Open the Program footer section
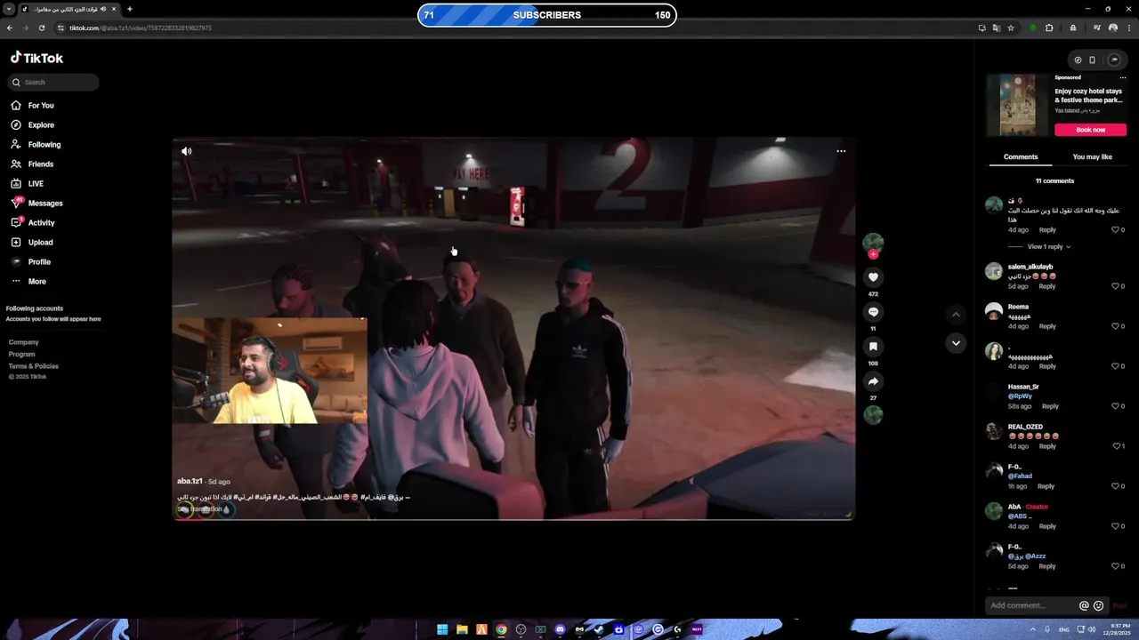This screenshot has width=1139, height=640. click(22, 355)
